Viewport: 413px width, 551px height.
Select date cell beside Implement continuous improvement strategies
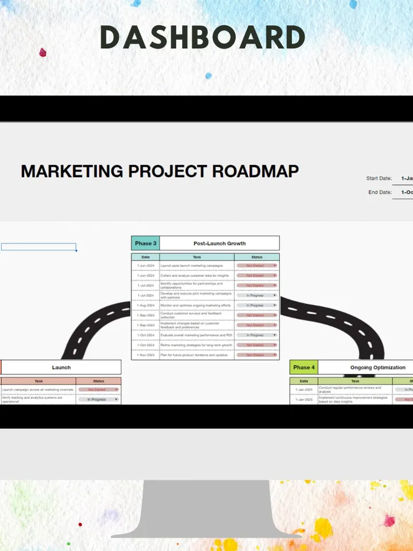tap(304, 399)
